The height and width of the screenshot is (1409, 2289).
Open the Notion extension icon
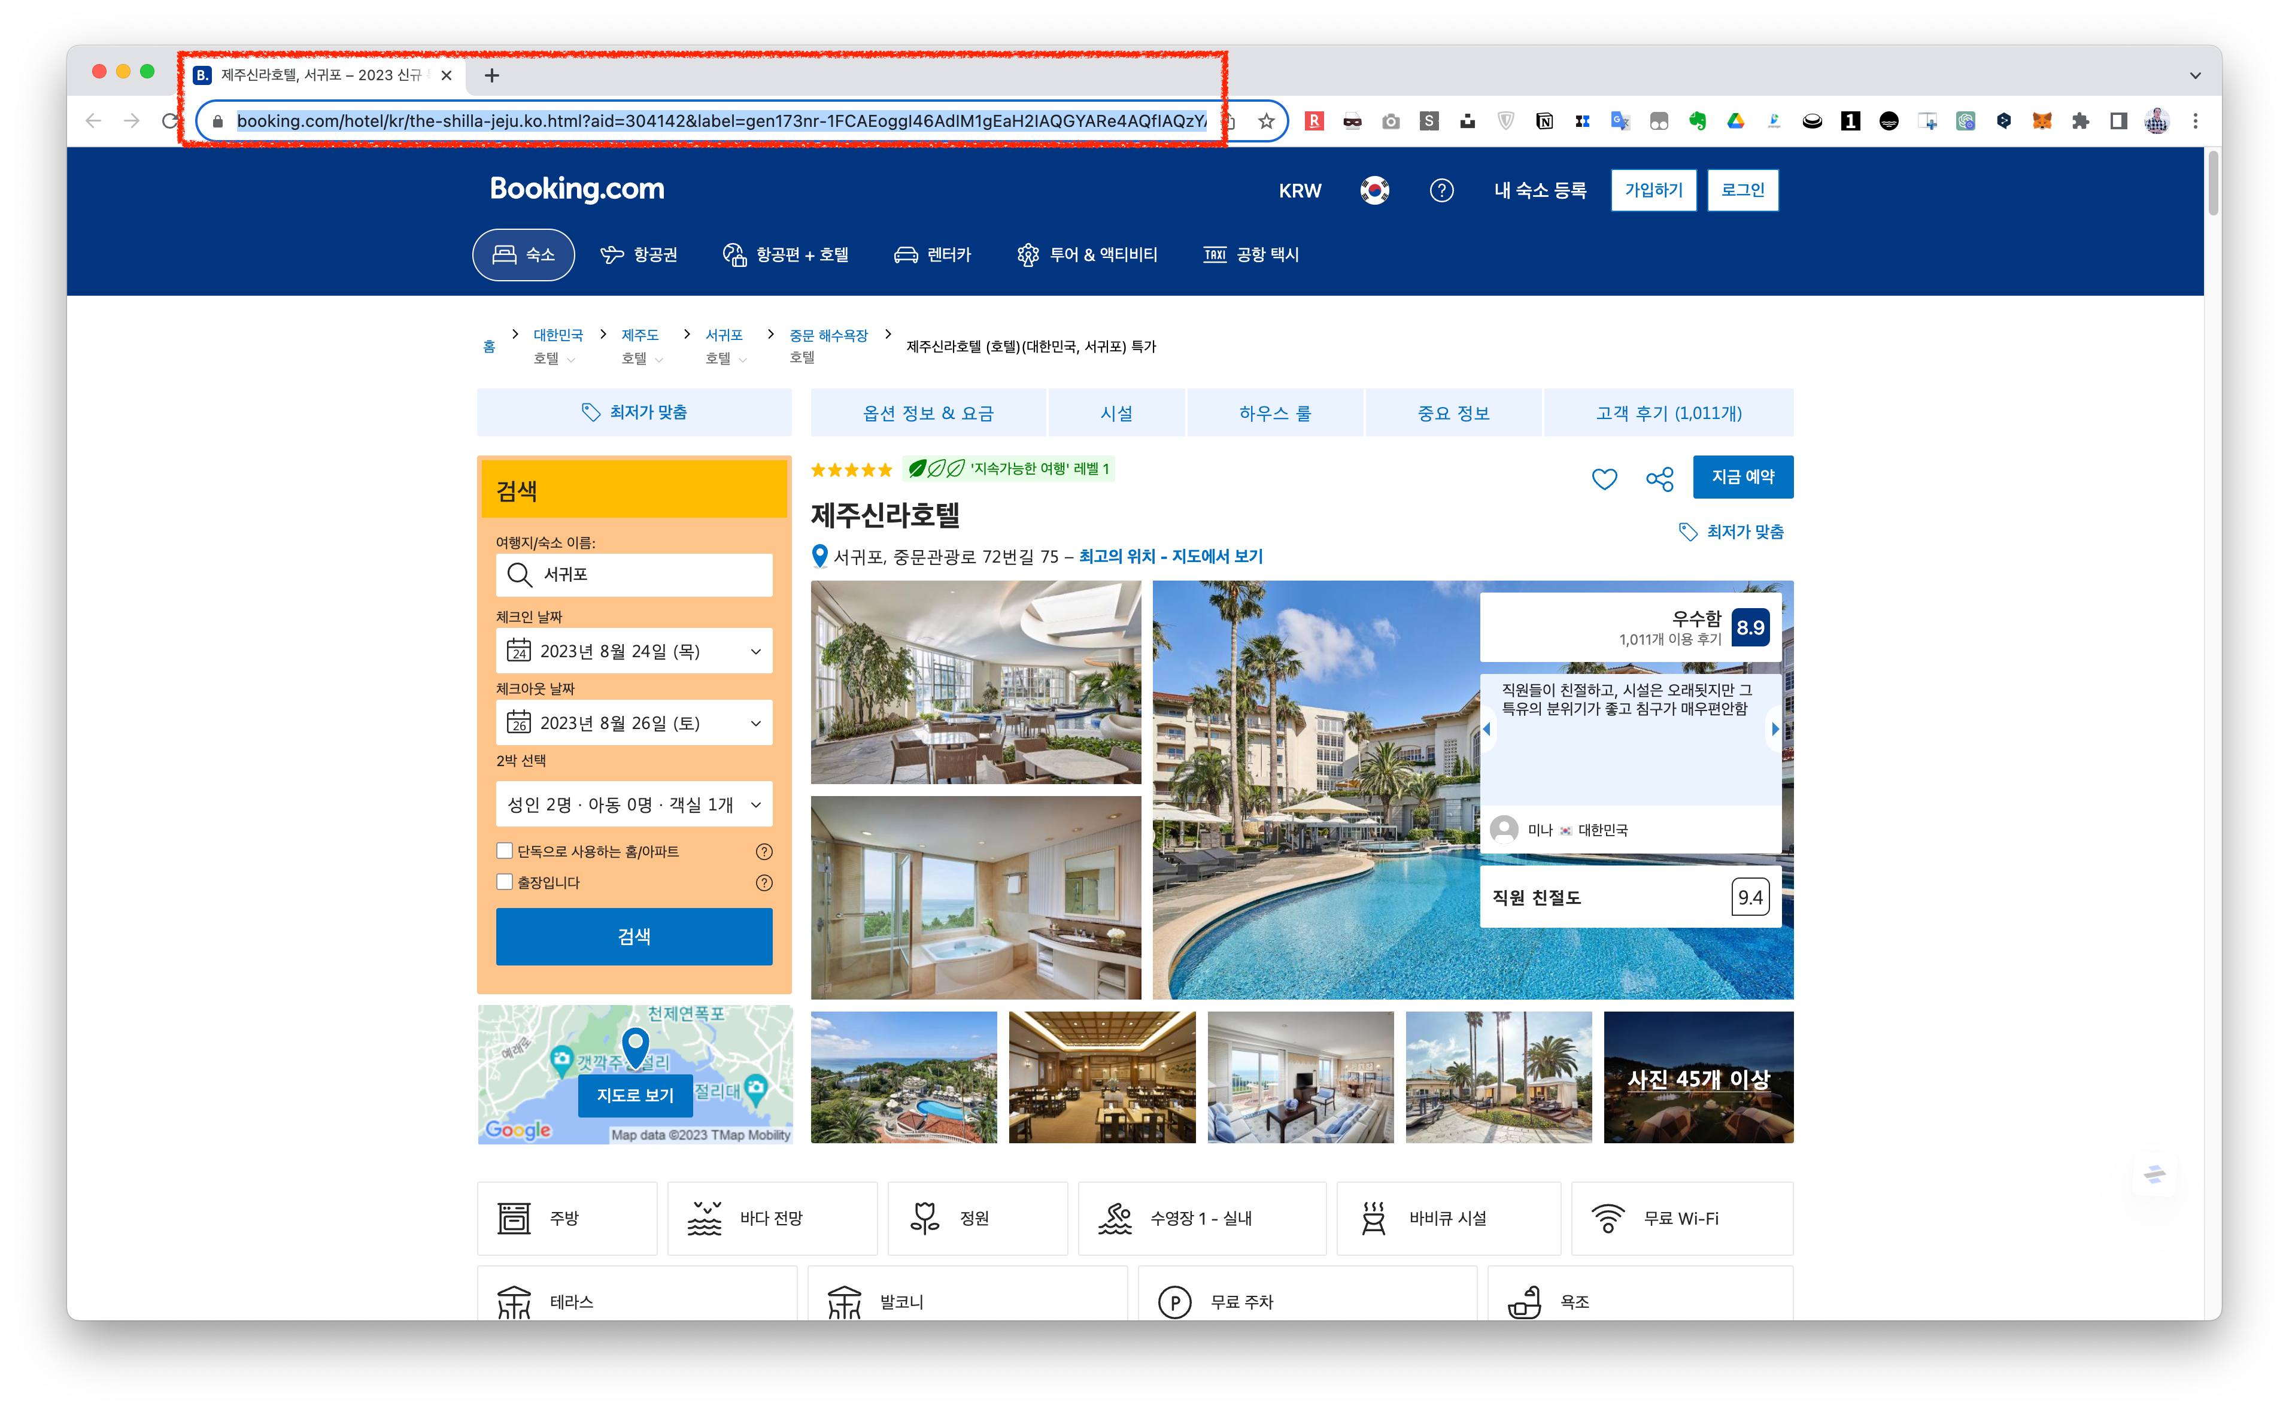[1544, 121]
